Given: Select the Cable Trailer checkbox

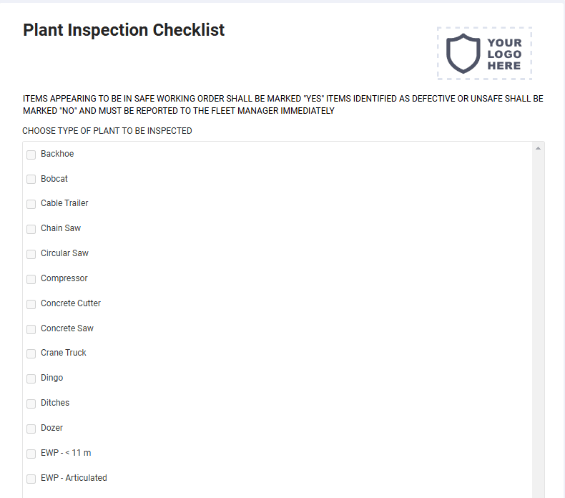Looking at the screenshot, I should click(x=31, y=204).
